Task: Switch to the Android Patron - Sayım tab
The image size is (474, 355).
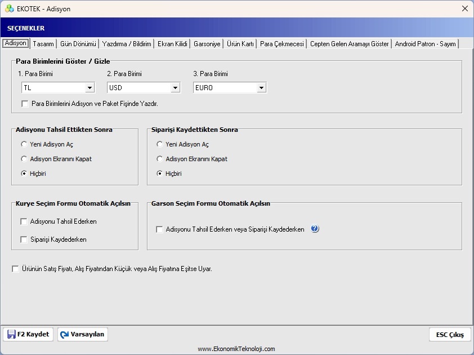Action: pyautogui.click(x=426, y=44)
